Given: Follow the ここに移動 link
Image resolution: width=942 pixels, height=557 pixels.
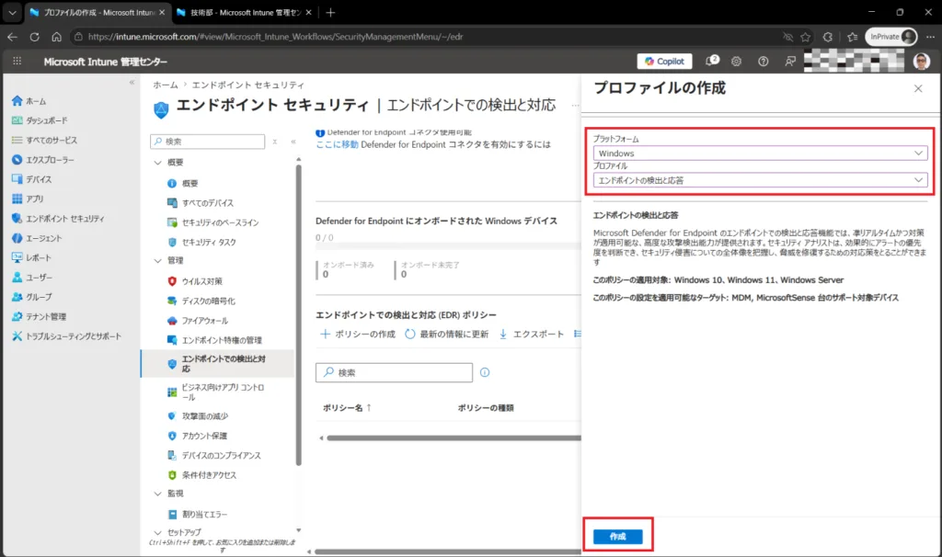Looking at the screenshot, I should point(337,144).
